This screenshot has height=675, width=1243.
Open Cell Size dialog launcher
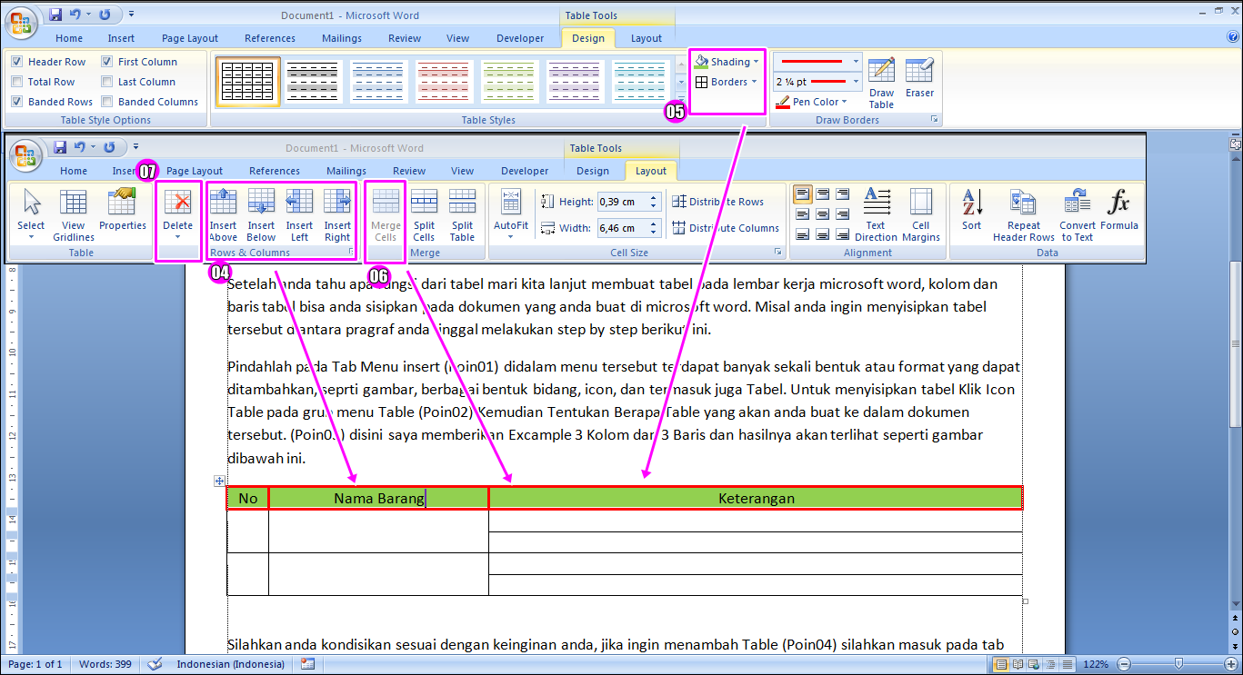[x=777, y=253]
